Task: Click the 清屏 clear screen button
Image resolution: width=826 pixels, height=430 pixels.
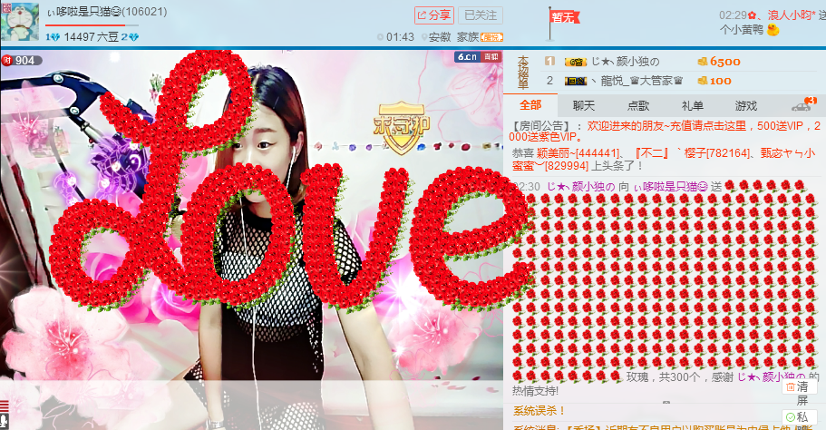Action: pyautogui.click(x=800, y=393)
